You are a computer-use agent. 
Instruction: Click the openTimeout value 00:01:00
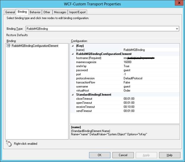129,103
